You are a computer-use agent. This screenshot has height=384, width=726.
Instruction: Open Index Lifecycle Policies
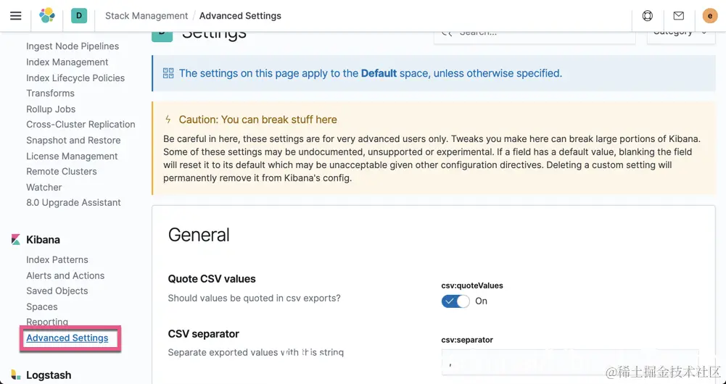coord(75,78)
